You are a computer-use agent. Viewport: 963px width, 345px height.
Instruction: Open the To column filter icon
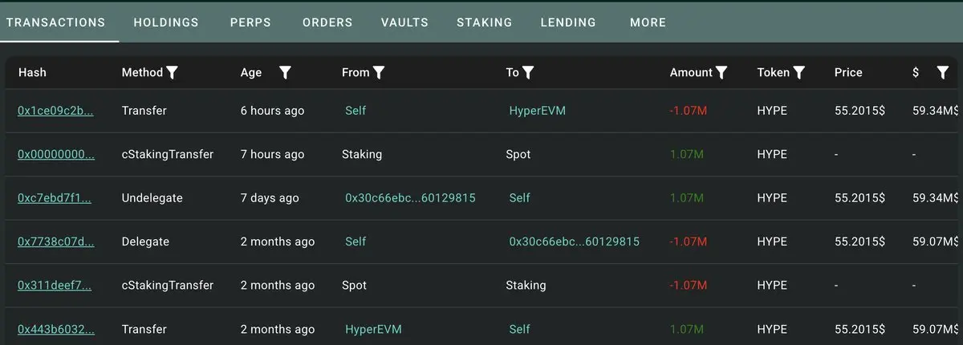click(x=528, y=72)
